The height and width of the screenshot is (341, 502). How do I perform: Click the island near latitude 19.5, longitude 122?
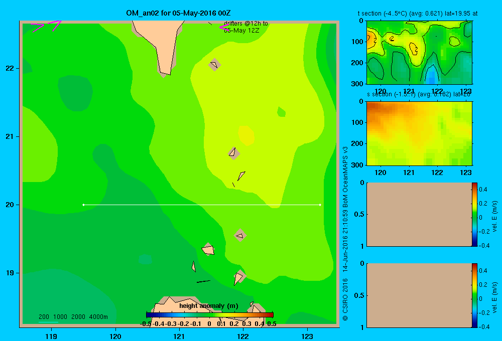pyautogui.click(x=240, y=235)
